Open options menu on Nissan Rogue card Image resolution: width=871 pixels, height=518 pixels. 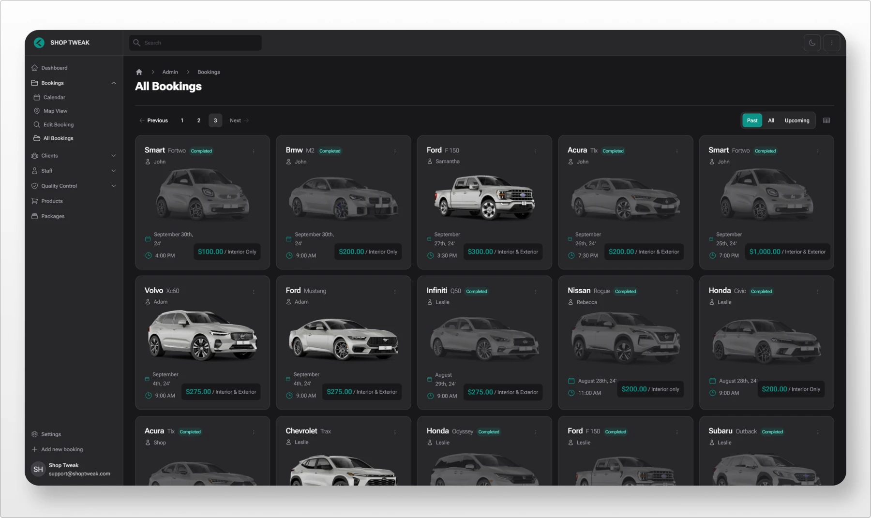click(x=677, y=292)
